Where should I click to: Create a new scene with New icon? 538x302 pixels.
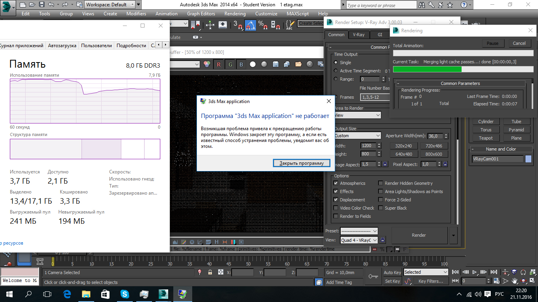(x=23, y=5)
